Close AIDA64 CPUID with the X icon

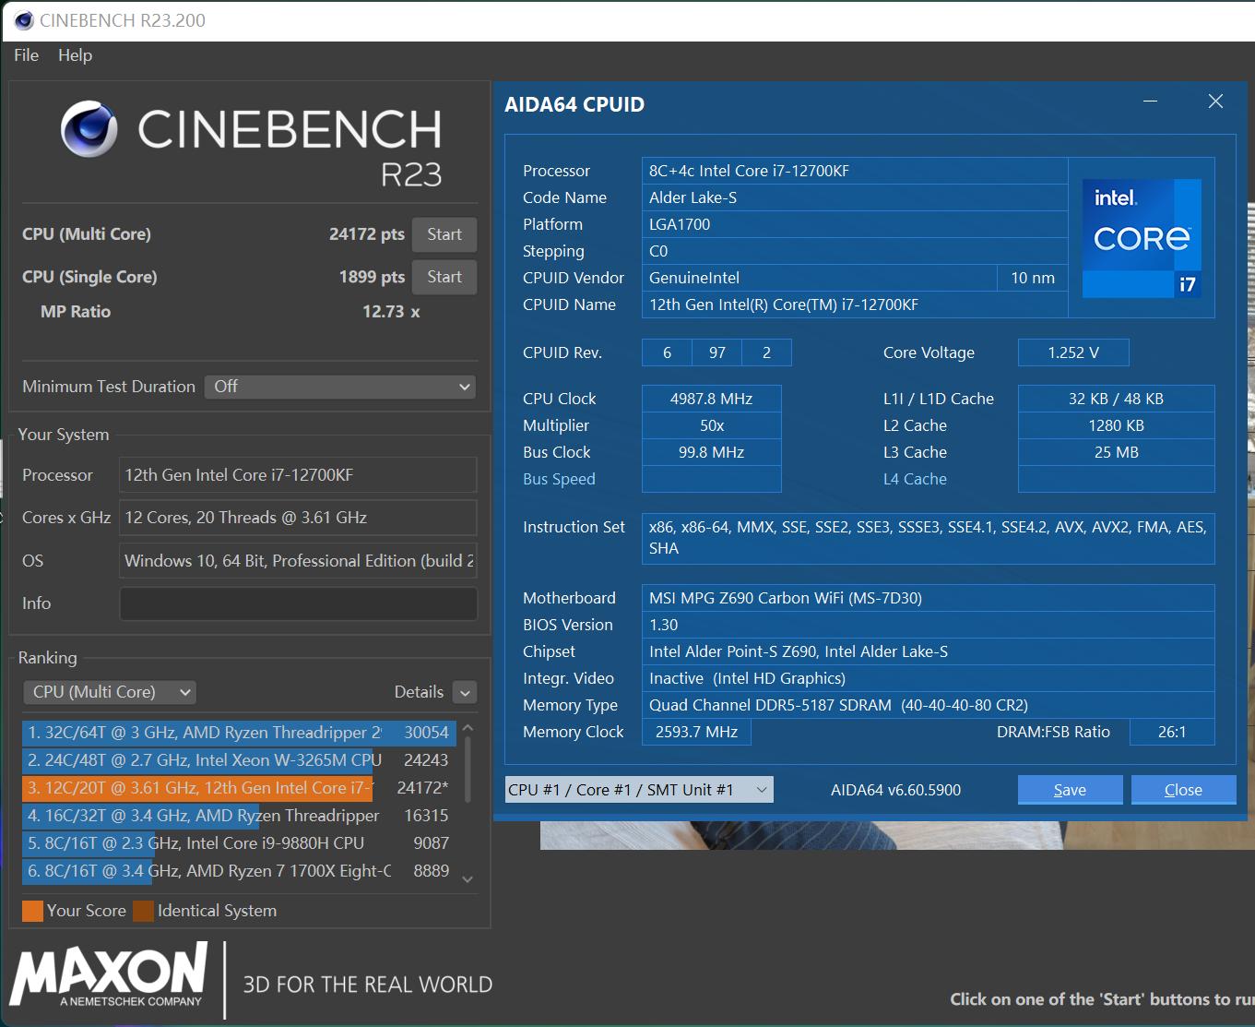tap(1215, 102)
